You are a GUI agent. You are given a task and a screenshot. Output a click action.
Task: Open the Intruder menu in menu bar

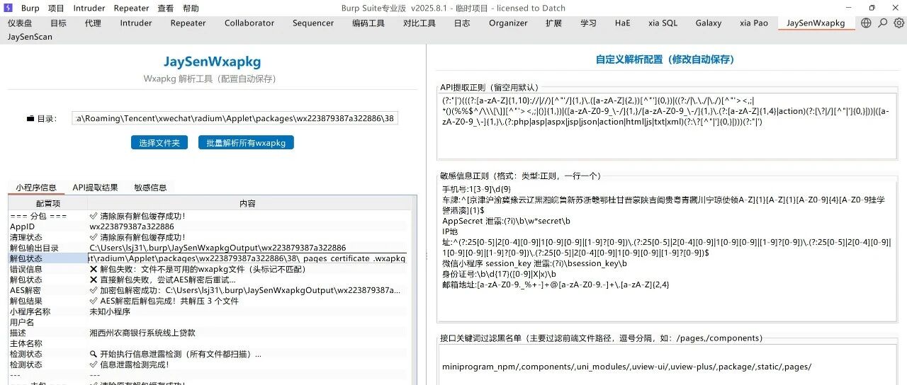coord(89,8)
